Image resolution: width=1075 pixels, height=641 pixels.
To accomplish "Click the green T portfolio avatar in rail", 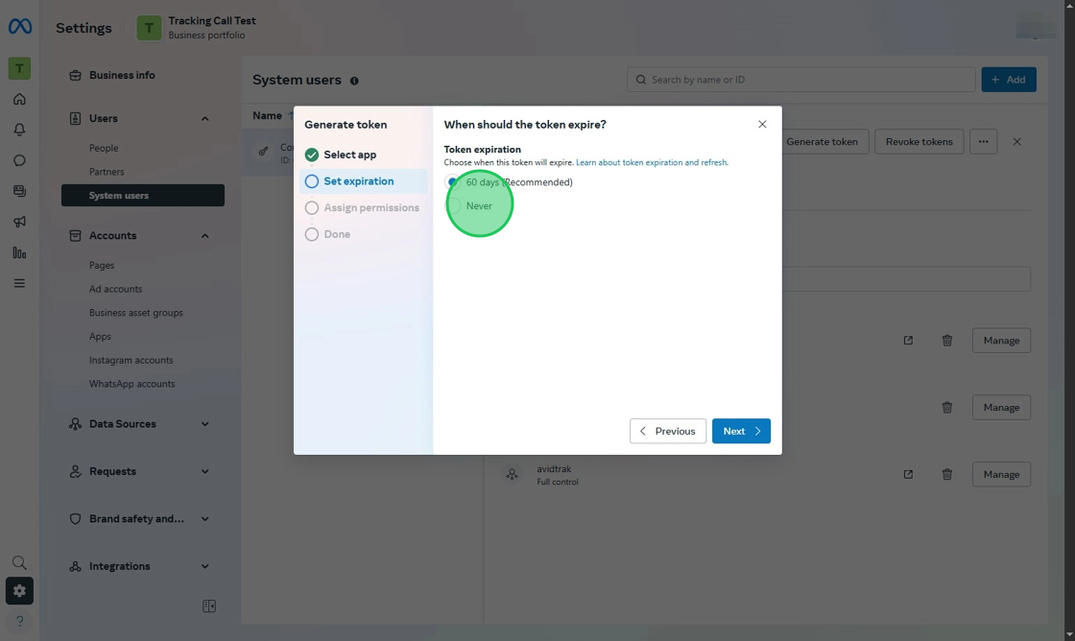I will 19,68.
